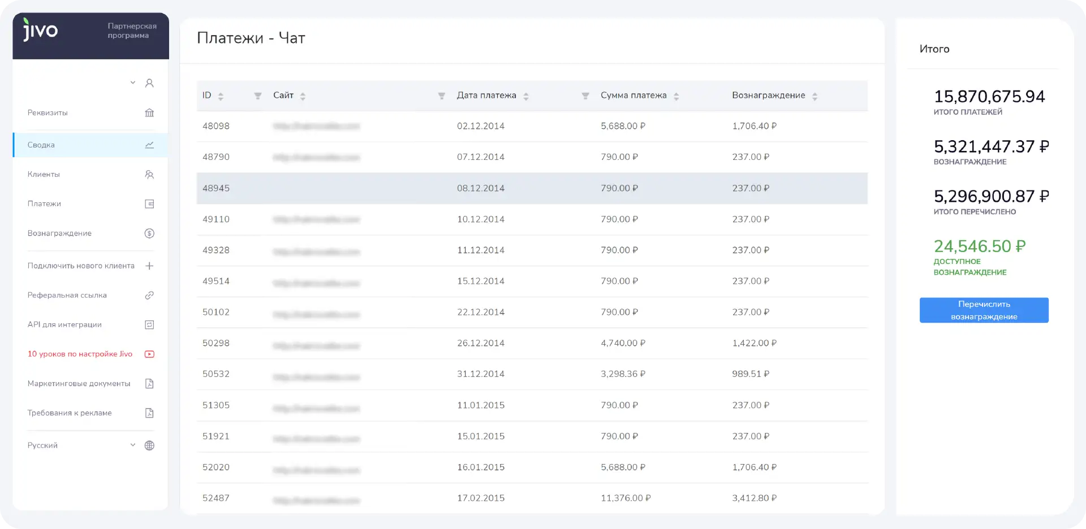Open the ID column filter
This screenshot has height=529, width=1086.
(258, 96)
